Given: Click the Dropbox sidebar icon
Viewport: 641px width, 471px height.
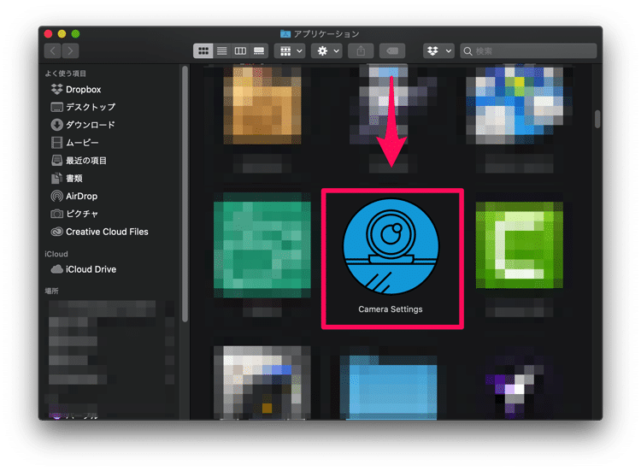Looking at the screenshot, I should (56, 89).
